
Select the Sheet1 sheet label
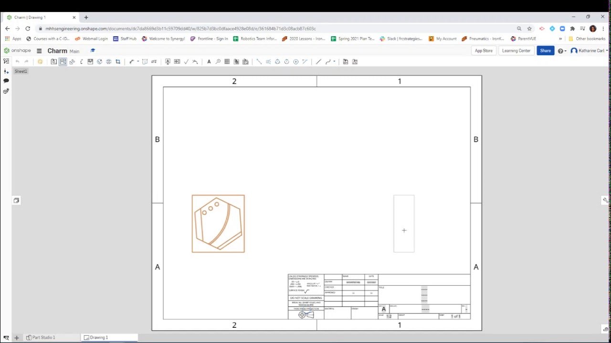point(21,71)
